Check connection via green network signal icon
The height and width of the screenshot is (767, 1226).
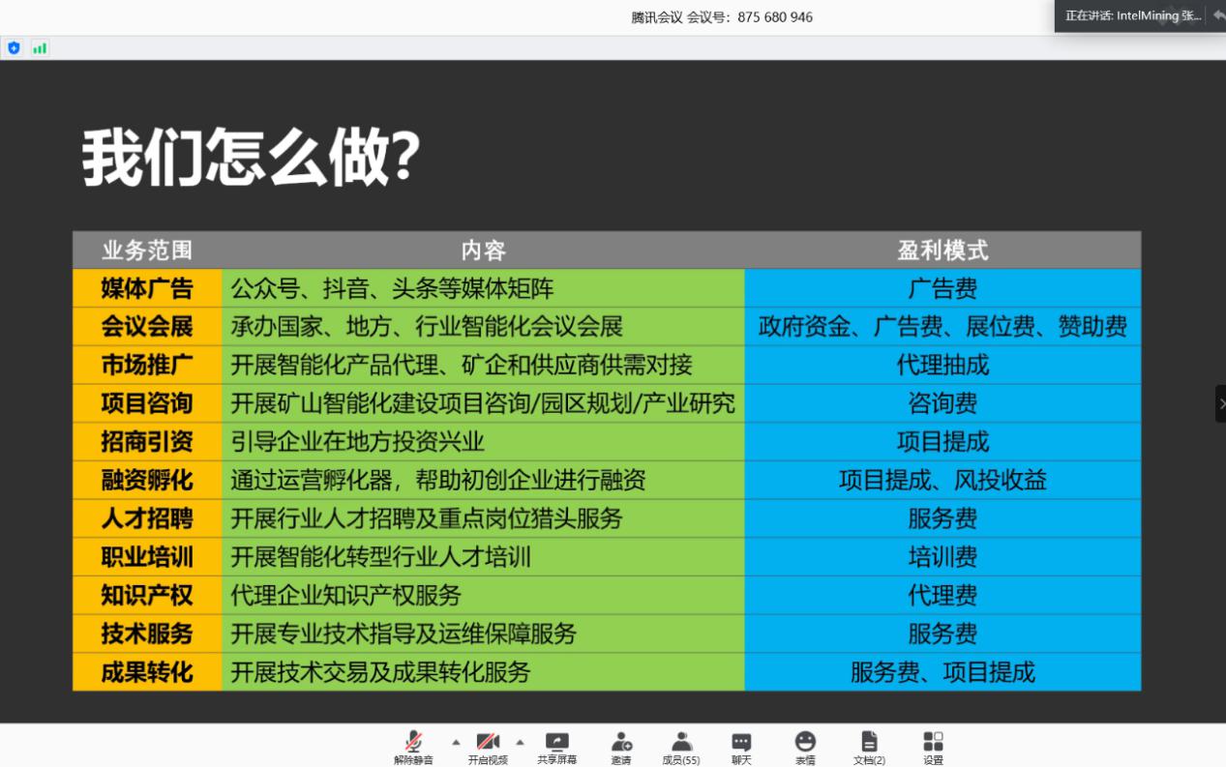pyautogui.click(x=39, y=47)
